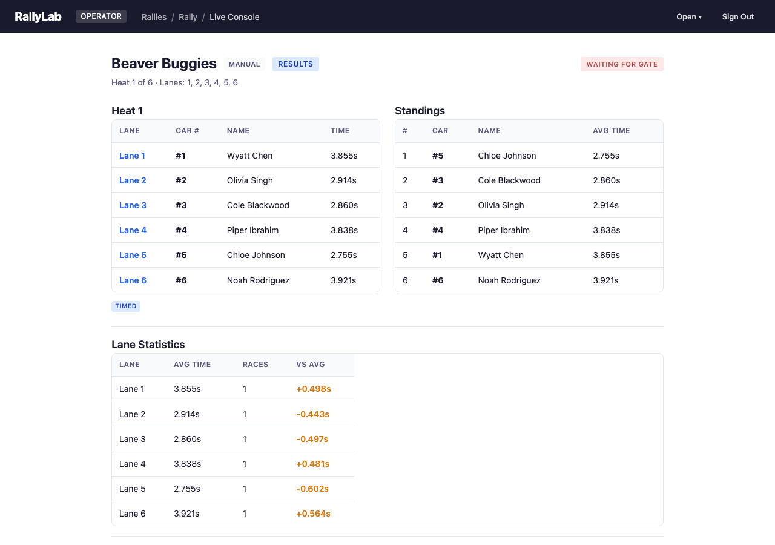Sign Out of RallyLab
775x545 pixels.
738,16
